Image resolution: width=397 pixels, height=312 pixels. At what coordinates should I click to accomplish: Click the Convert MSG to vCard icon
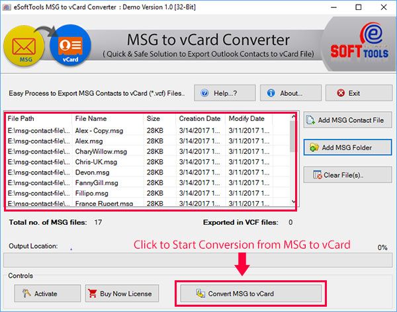(x=200, y=293)
